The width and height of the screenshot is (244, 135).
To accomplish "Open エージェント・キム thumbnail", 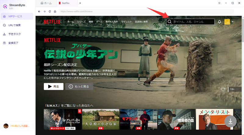I will click(63, 119).
